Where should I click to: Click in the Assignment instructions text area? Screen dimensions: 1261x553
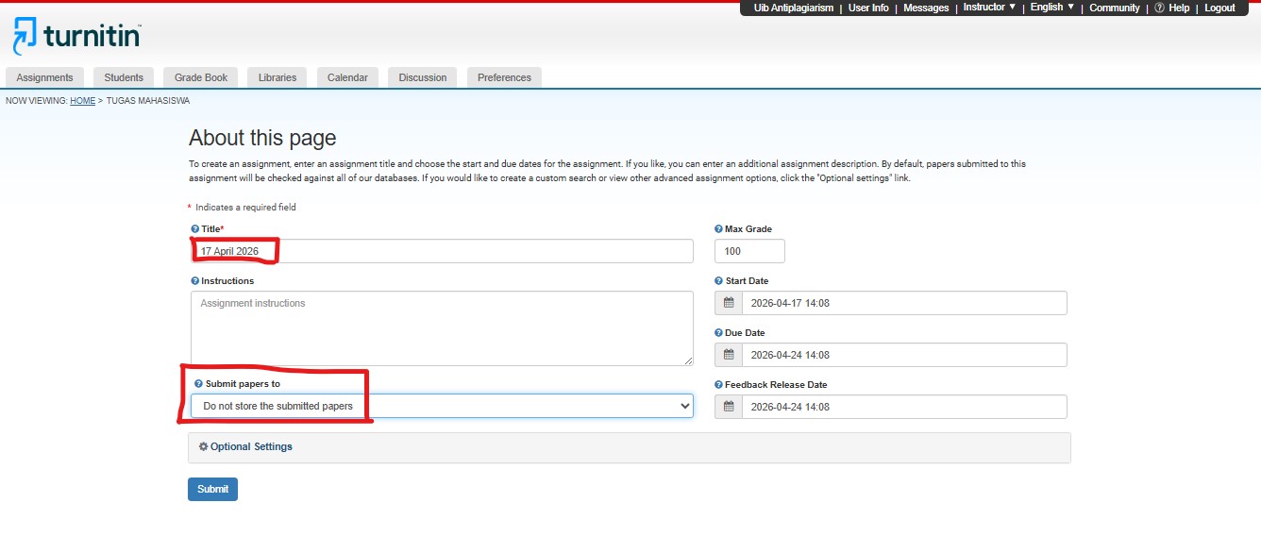442,328
